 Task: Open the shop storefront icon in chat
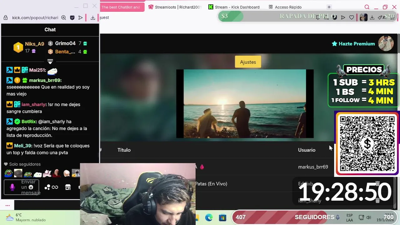[x=68, y=187]
